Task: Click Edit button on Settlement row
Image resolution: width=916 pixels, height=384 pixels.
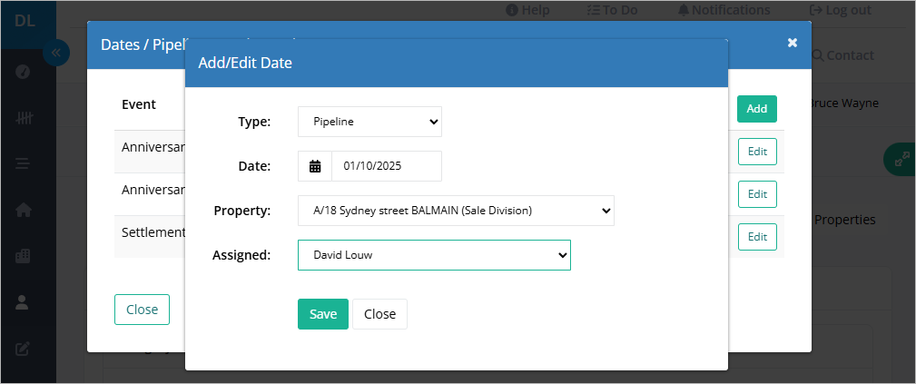Action: (x=757, y=237)
